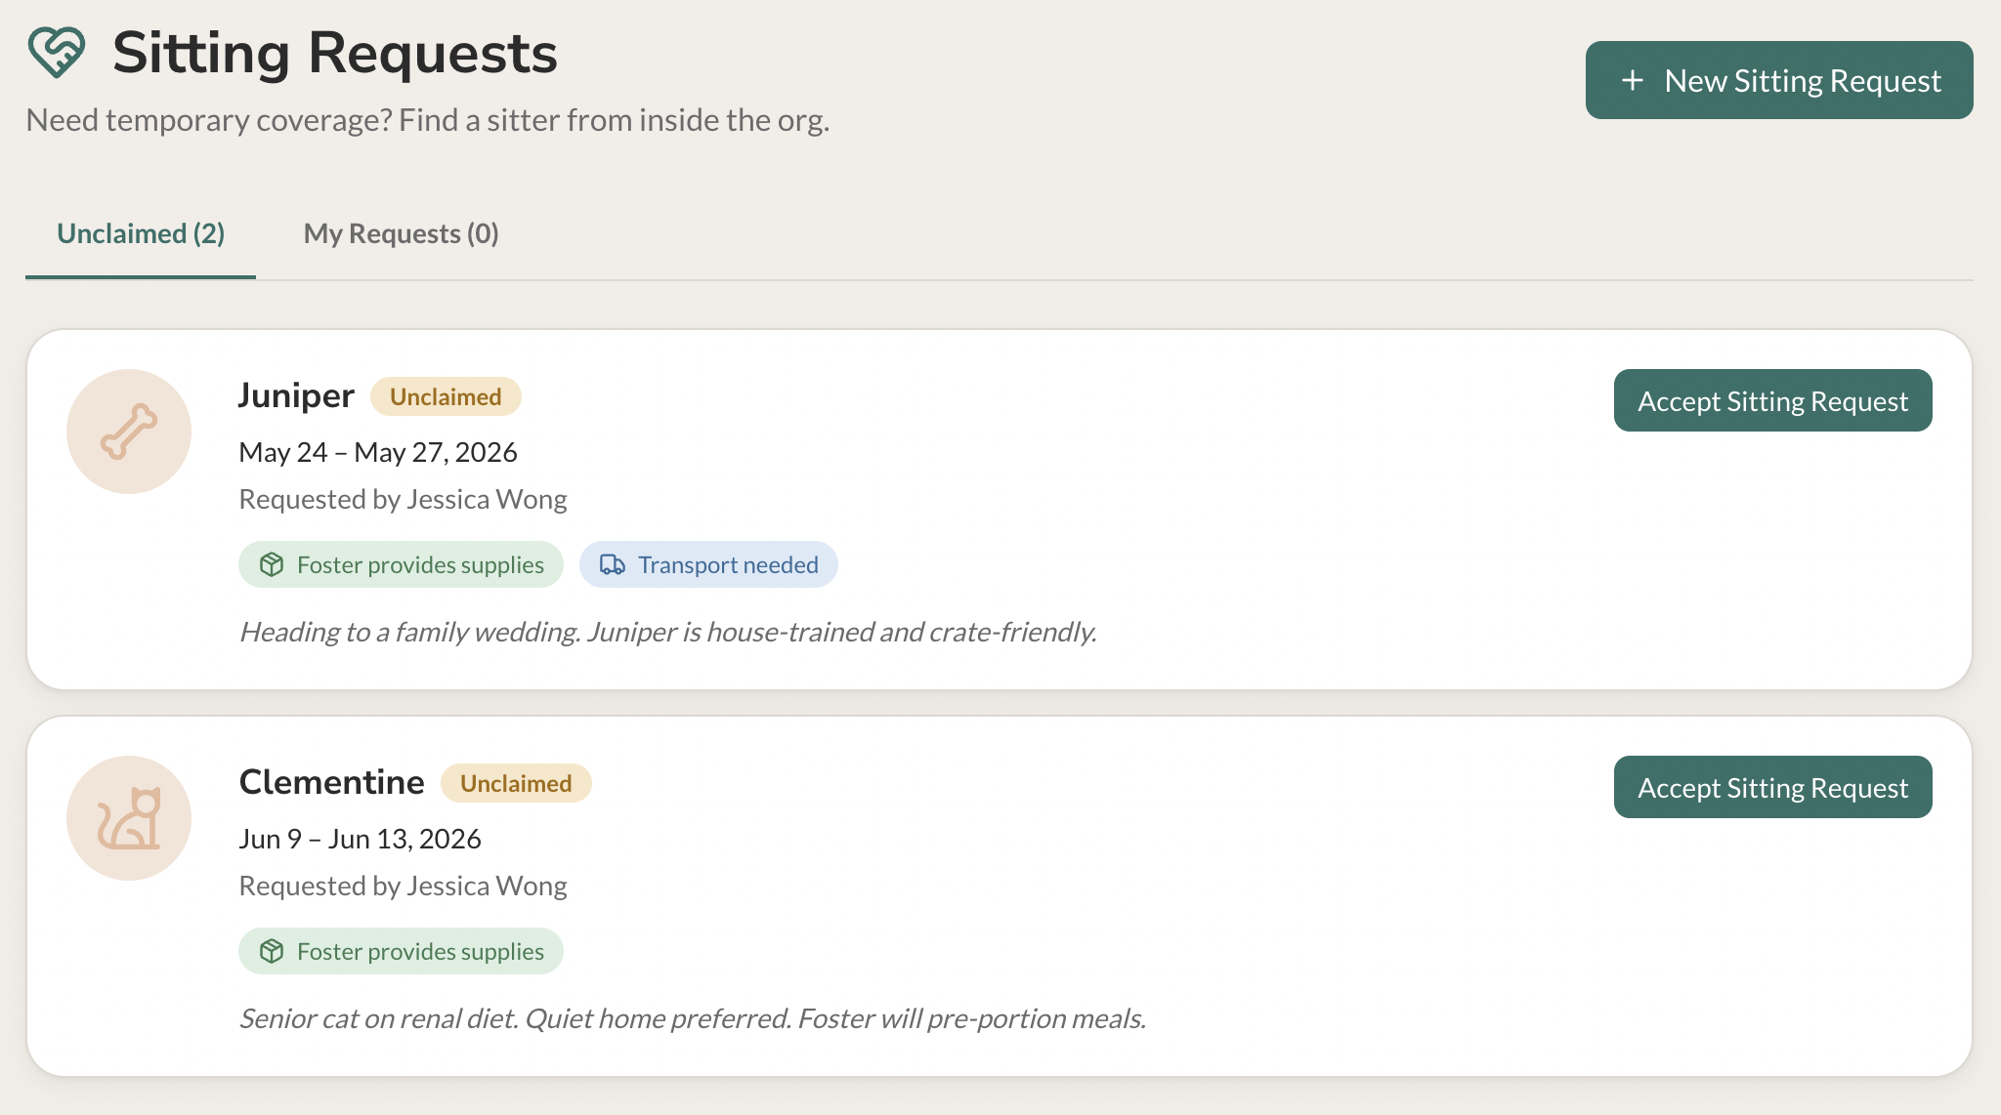The height and width of the screenshot is (1115, 2001).
Task: Click the truck icon in Transport needed
Action: pos(613,565)
